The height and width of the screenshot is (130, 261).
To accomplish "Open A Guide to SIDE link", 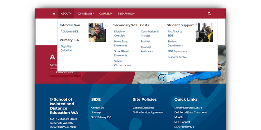I will [x=69, y=32].
